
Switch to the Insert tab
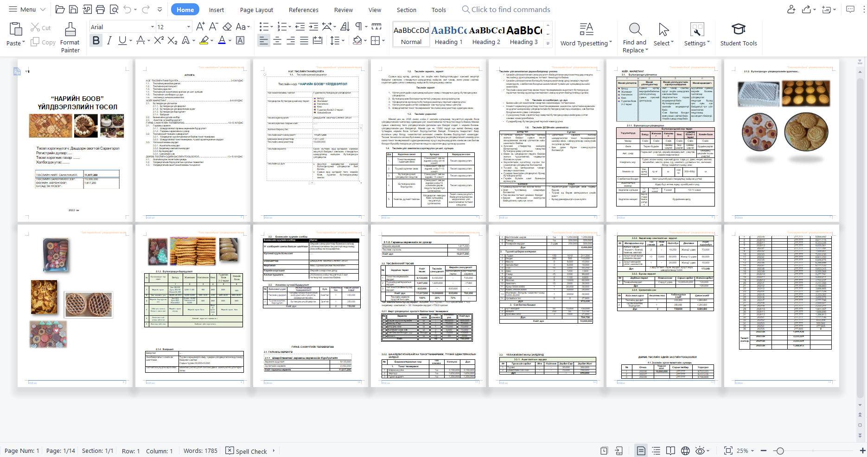(216, 10)
